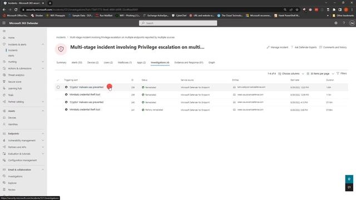The height and width of the screenshot is (200, 356).
Task: Open the Filters button
Action: [342, 73]
